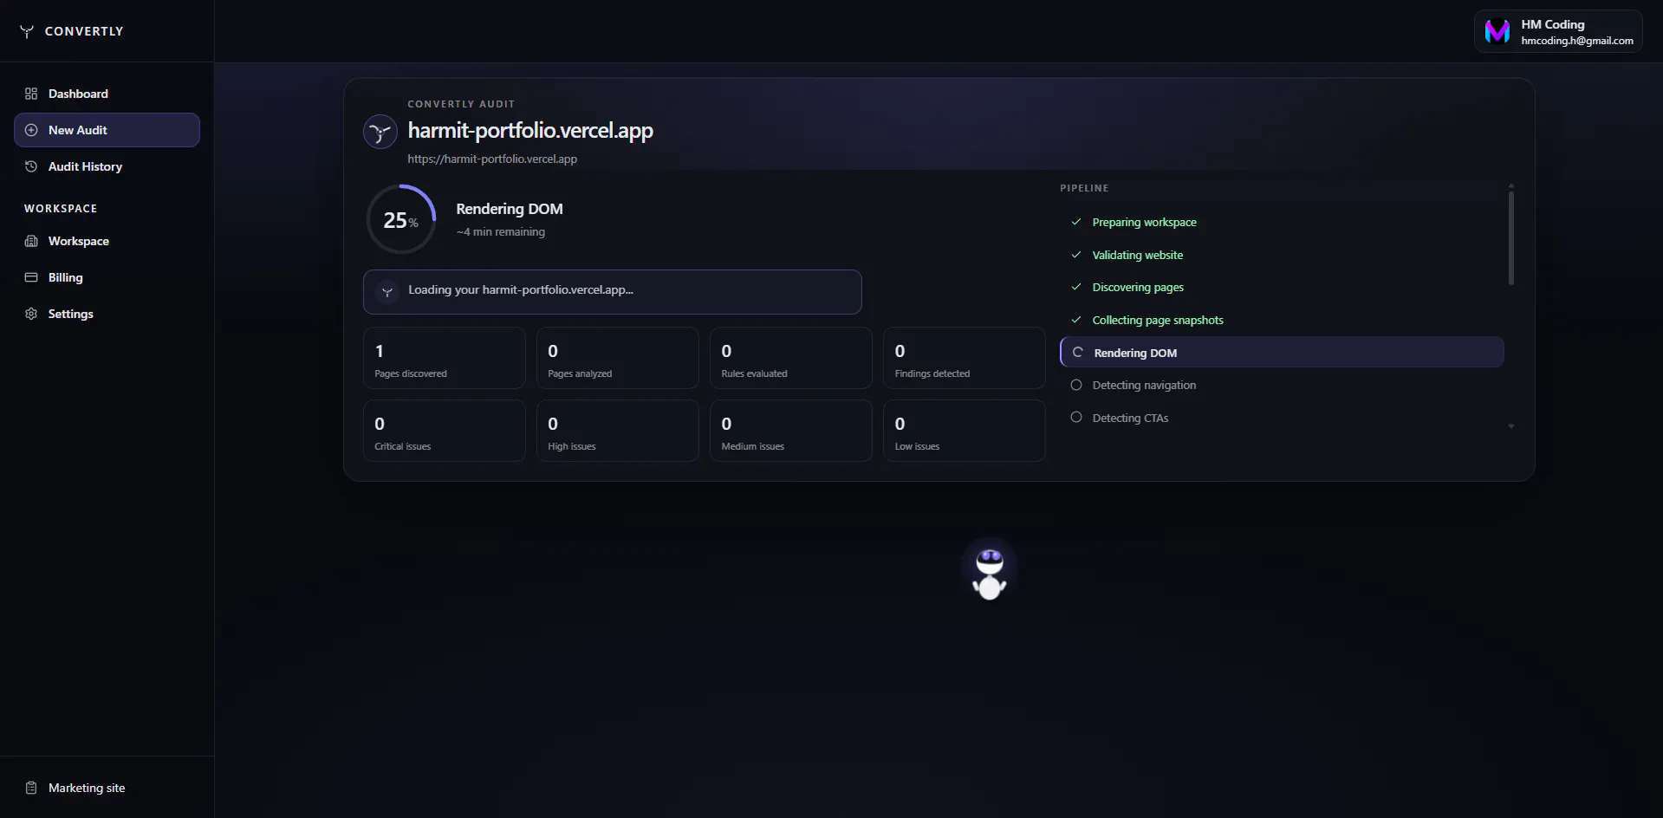This screenshot has height=818, width=1663.
Task: Click the checkmark beside Preparing workspace
Action: click(x=1076, y=222)
